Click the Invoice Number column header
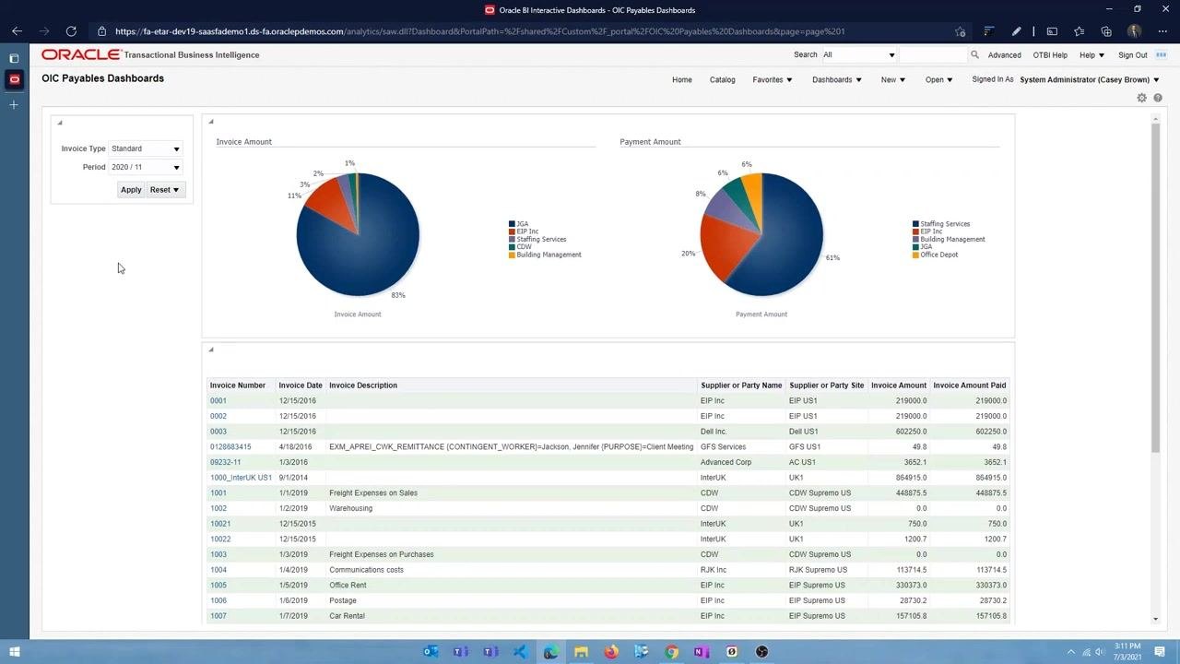1180x664 pixels. tap(238, 385)
